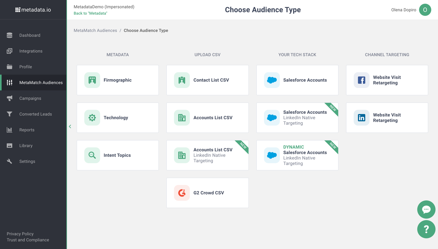The width and height of the screenshot is (438, 249).
Task: Click the Firmographic audience icon
Action: click(92, 80)
